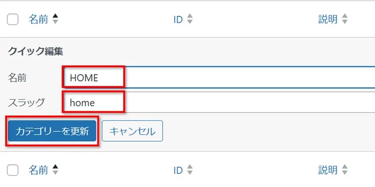
Task: Click sort arrows beside ID in table header
Action: 190,19
